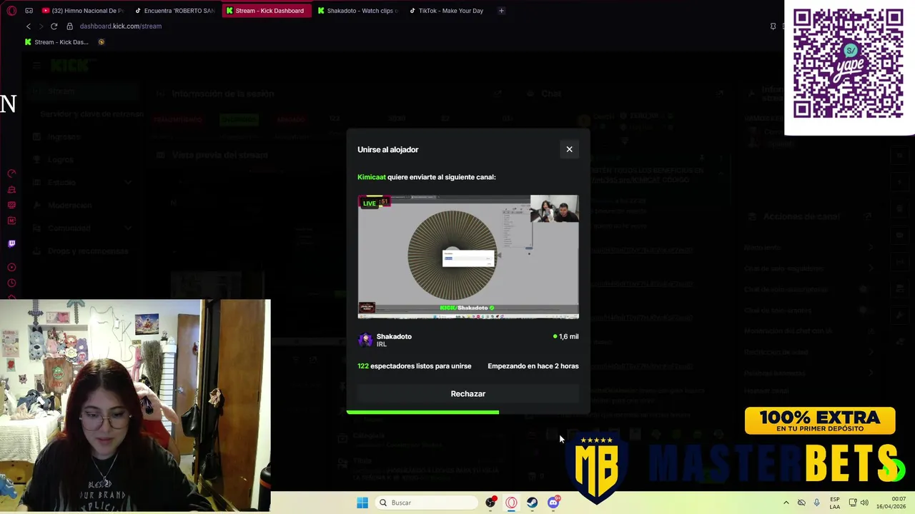This screenshot has height=514, width=915.
Task: Switch to the Shakadoto - Watch clips tab
Action: click(x=359, y=11)
